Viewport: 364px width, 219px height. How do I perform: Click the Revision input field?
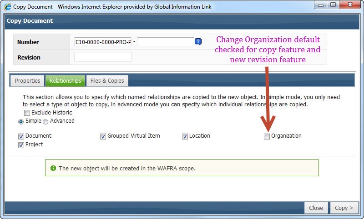click(103, 57)
